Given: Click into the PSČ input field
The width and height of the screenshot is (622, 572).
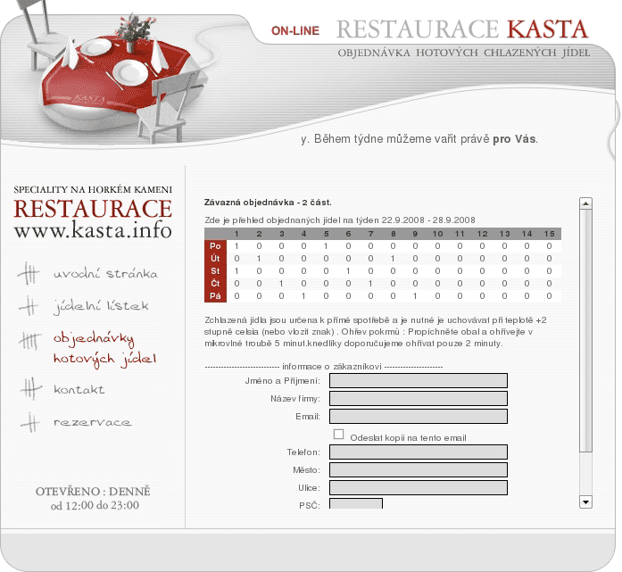Looking at the screenshot, I should [x=356, y=503].
